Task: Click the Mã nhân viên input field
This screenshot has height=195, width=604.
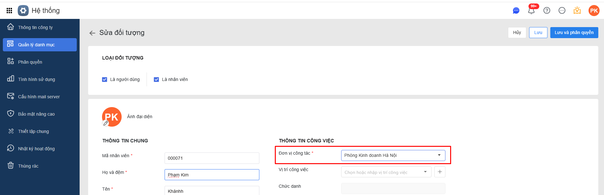Action: coord(212,158)
